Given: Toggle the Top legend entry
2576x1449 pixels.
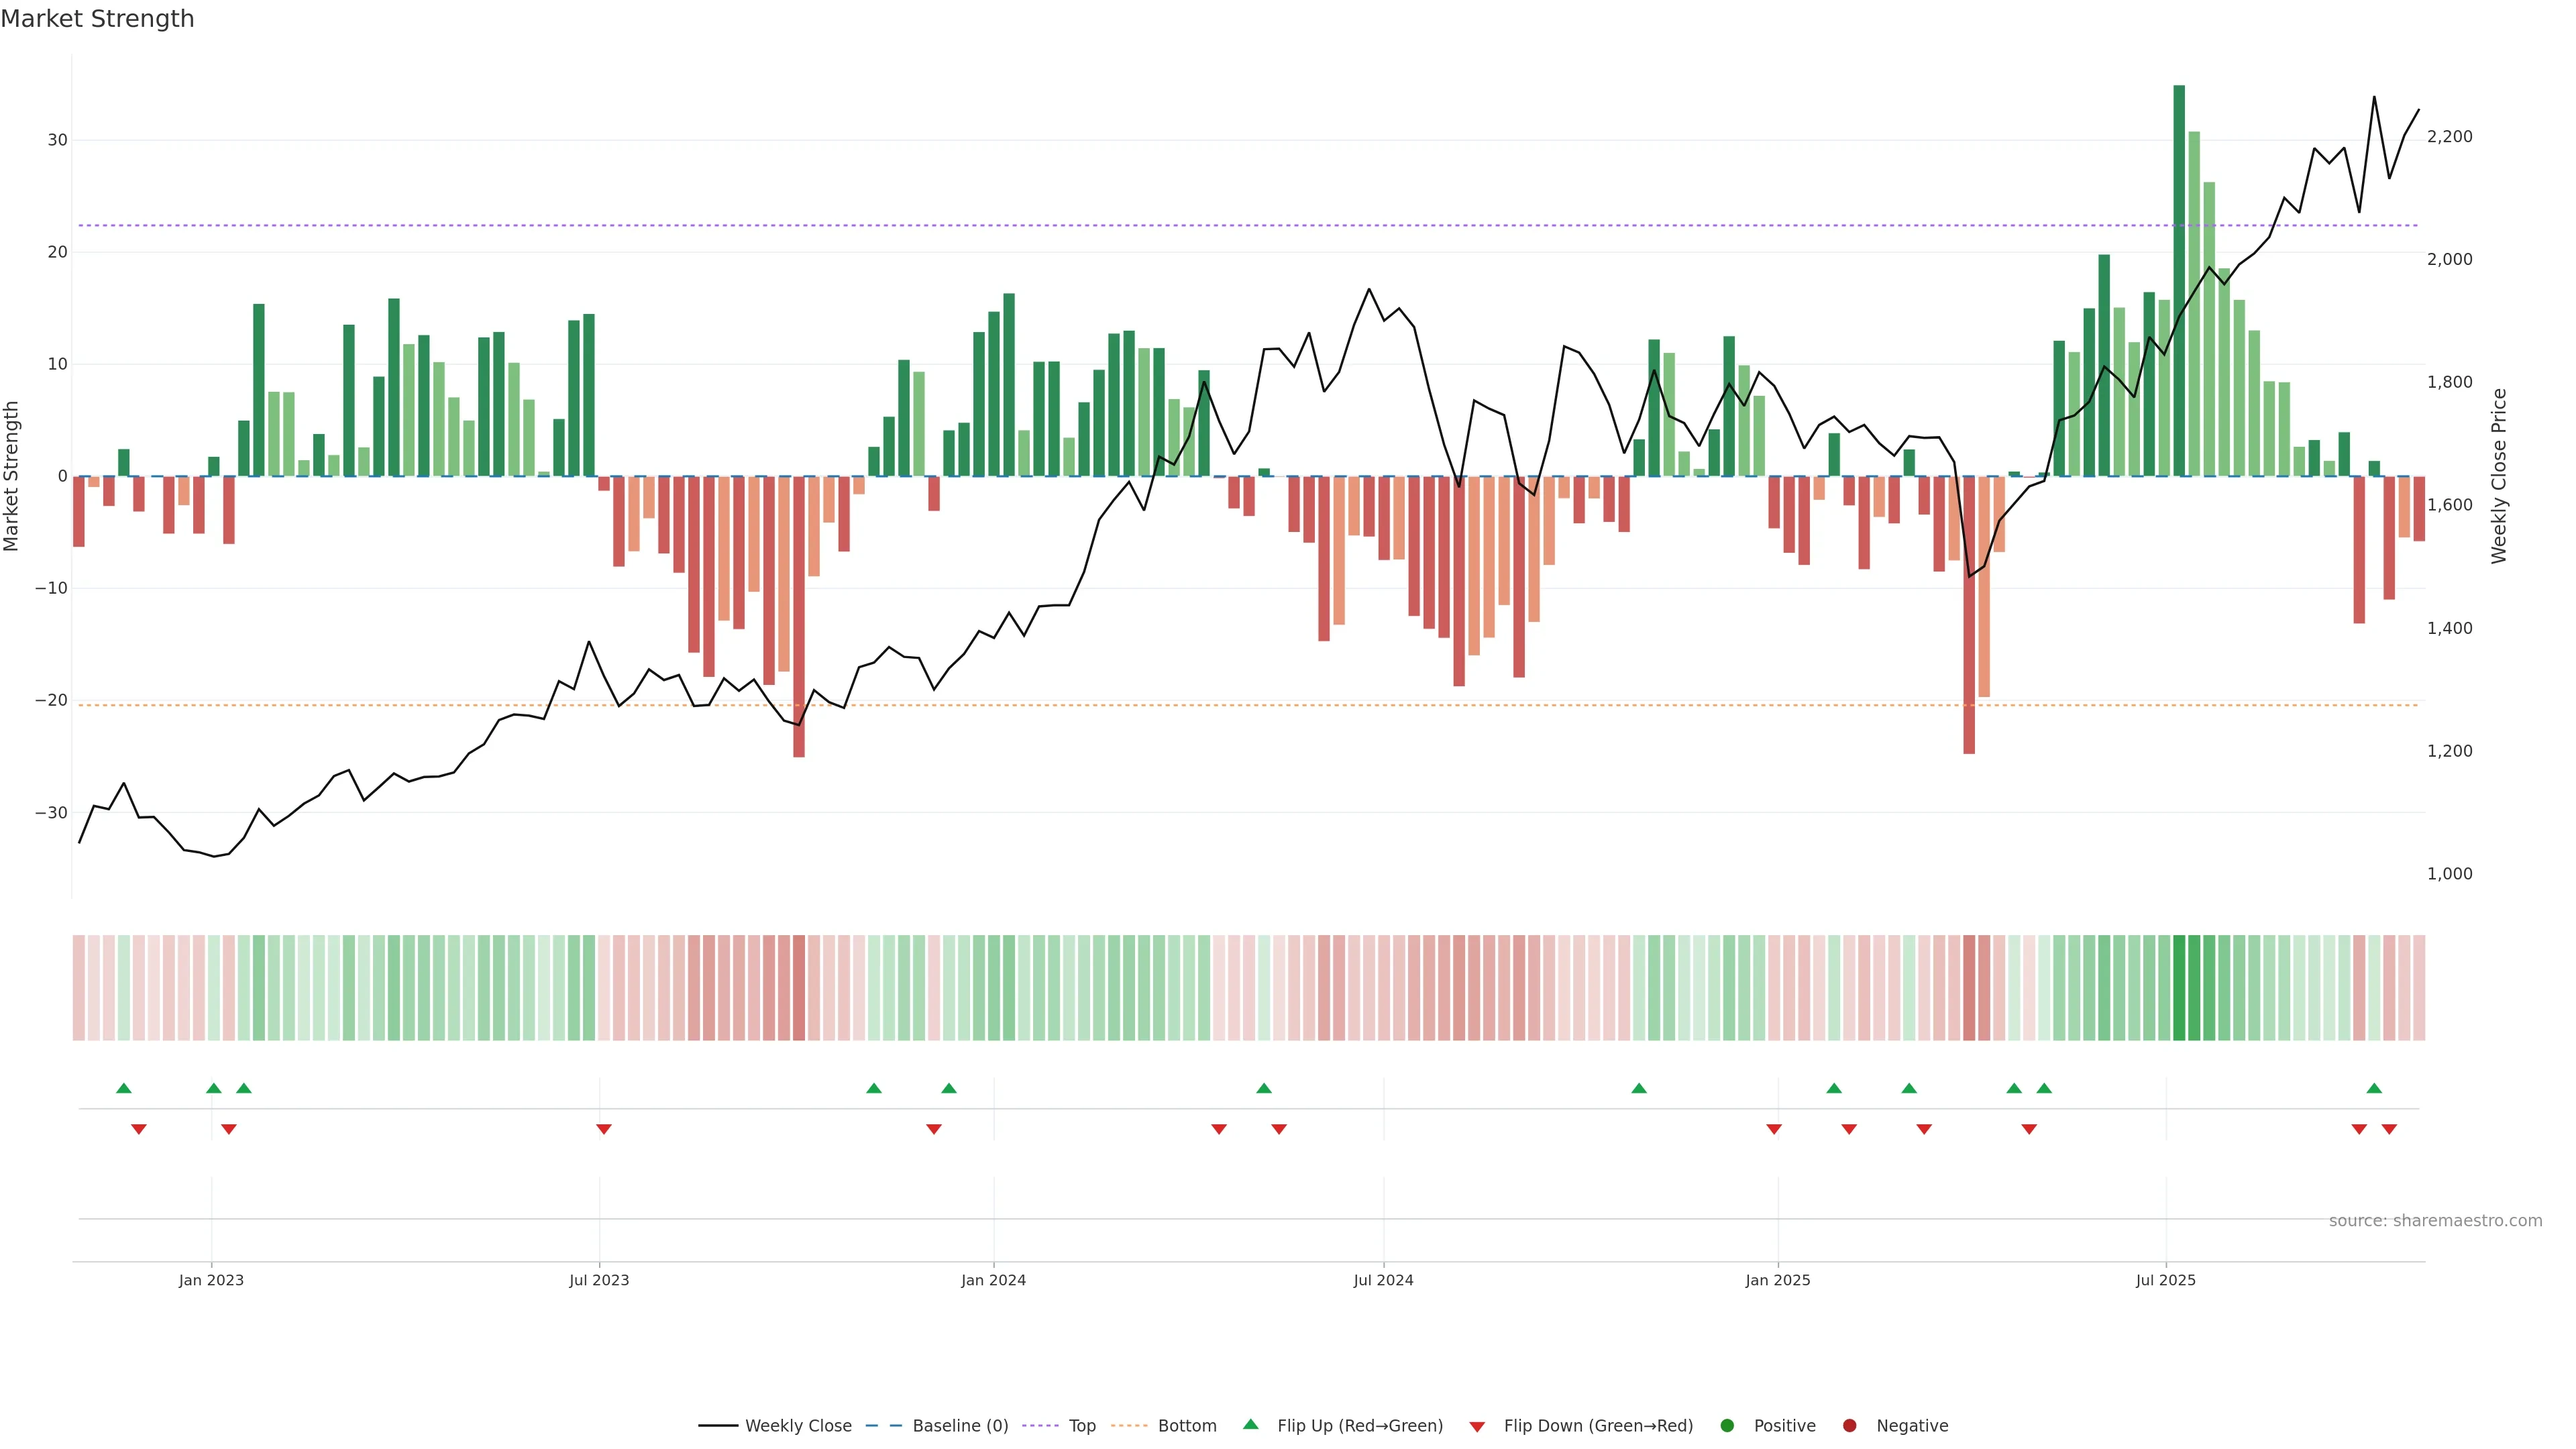Looking at the screenshot, I should tap(1081, 1425).
